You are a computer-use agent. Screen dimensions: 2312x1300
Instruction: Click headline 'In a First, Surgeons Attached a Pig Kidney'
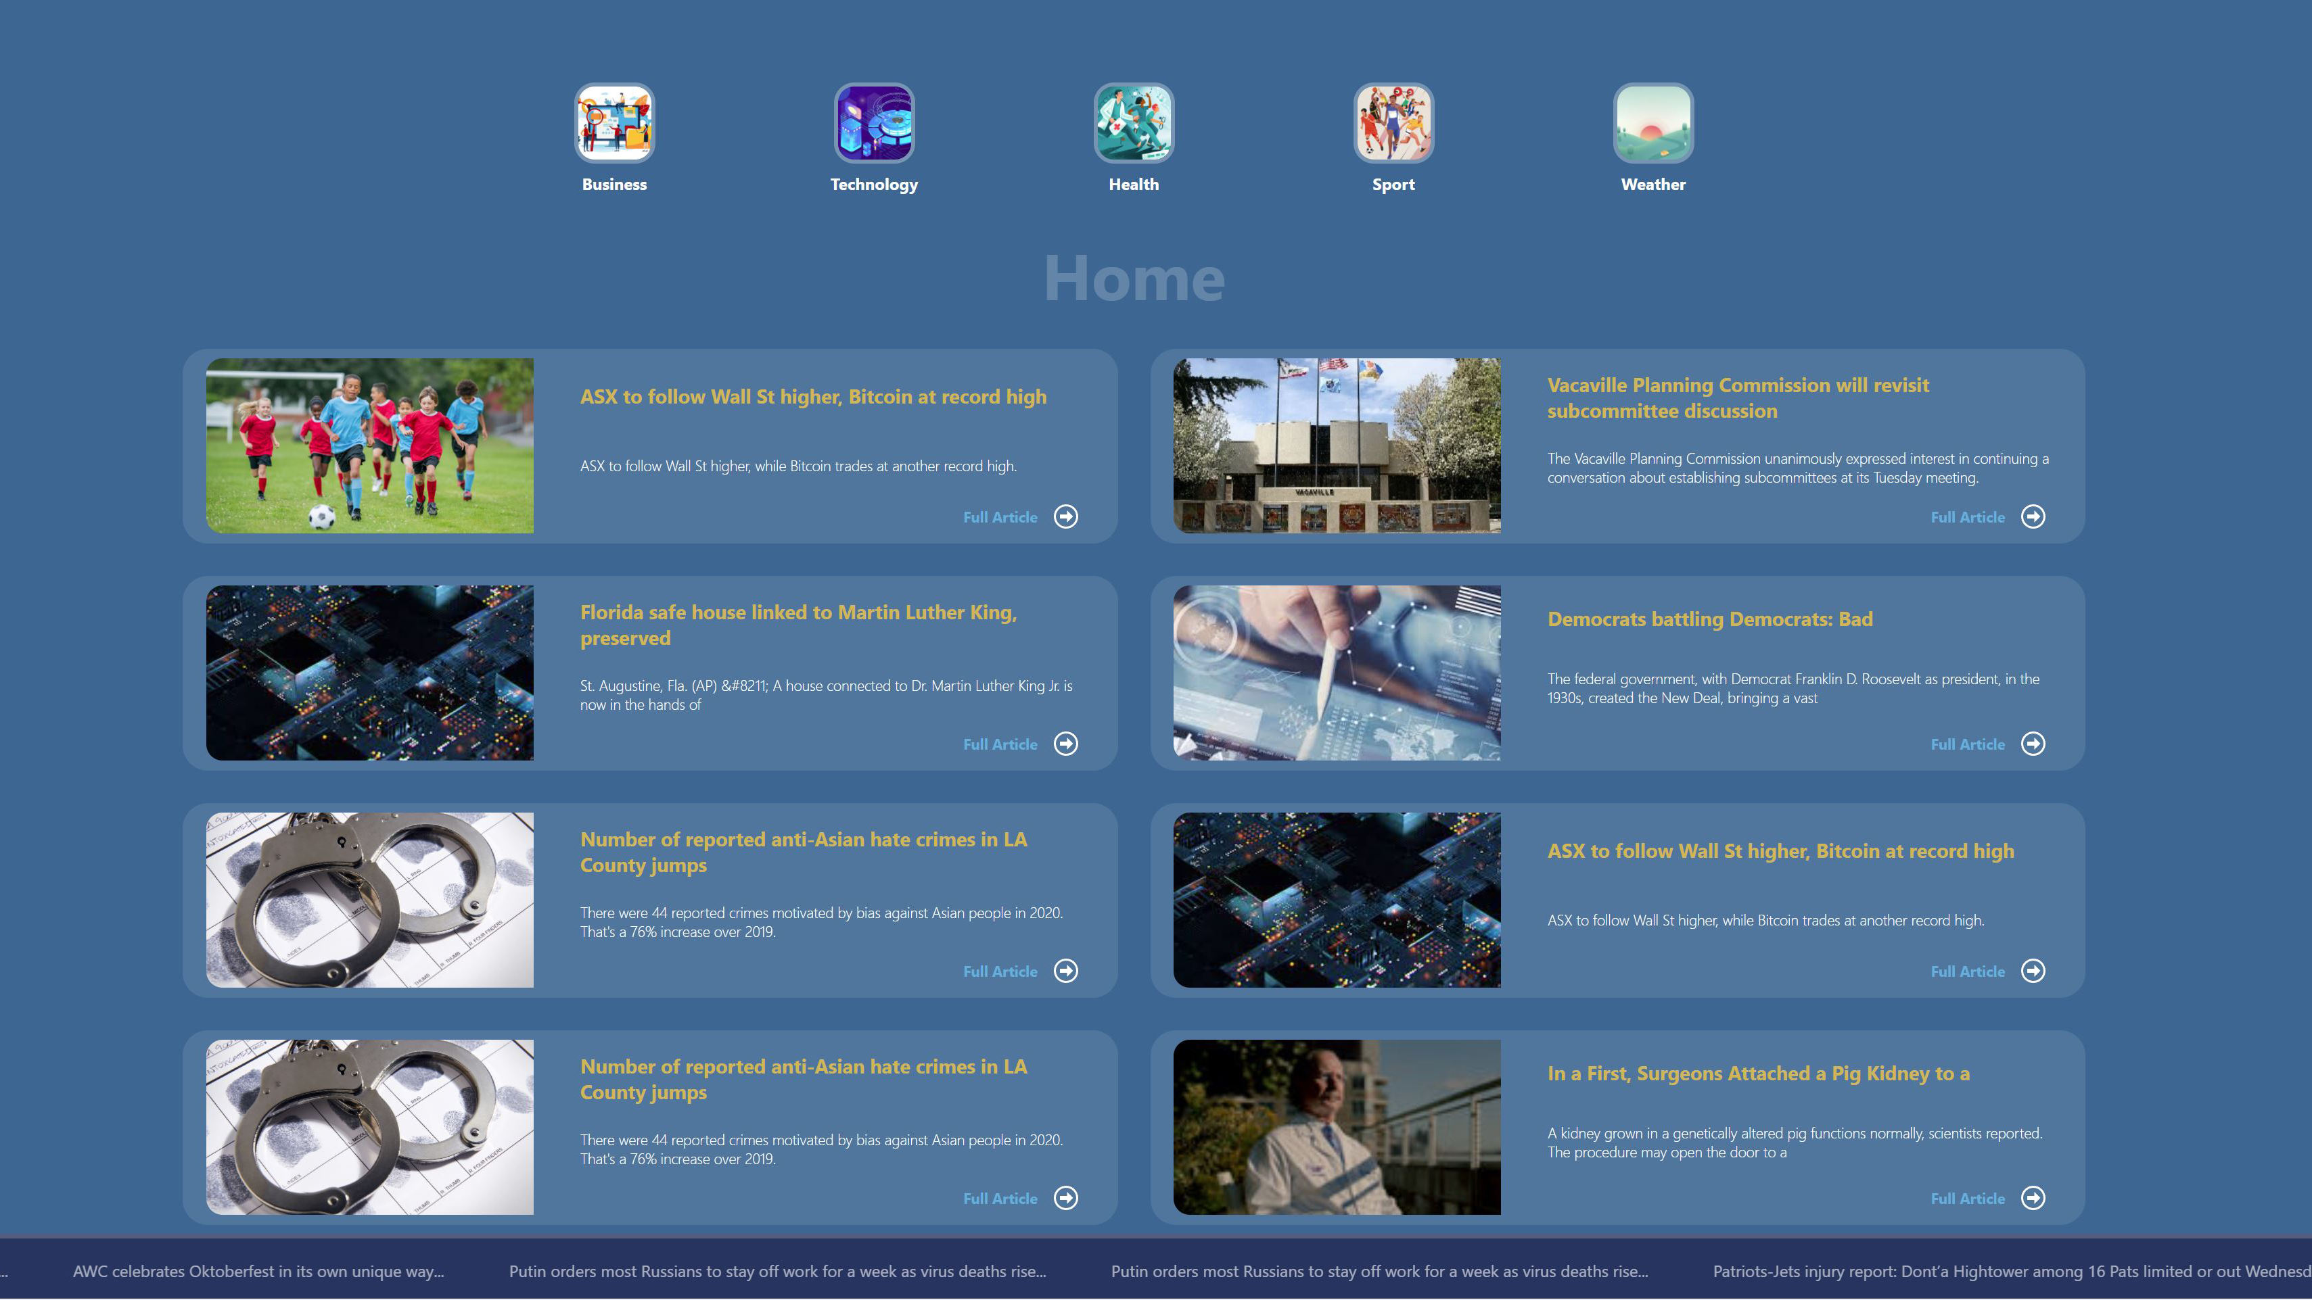[1757, 1073]
